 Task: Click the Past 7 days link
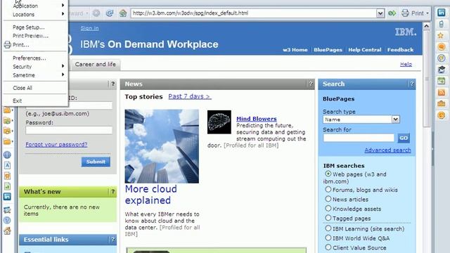(190, 96)
